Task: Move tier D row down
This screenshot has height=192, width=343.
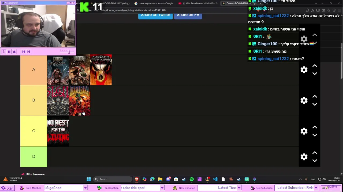Action: point(315,160)
